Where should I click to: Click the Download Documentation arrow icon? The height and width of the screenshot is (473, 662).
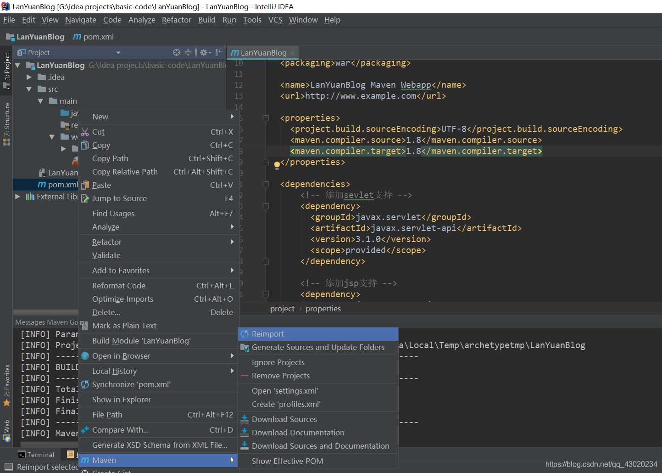(245, 433)
